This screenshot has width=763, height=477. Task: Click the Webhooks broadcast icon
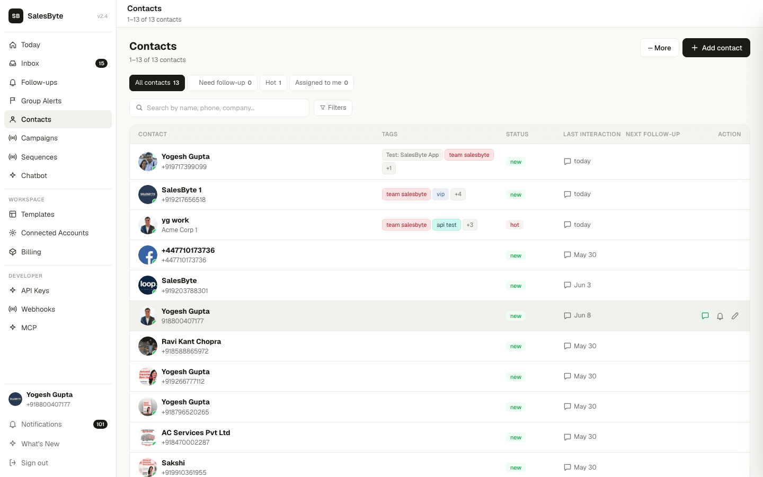[x=13, y=309]
